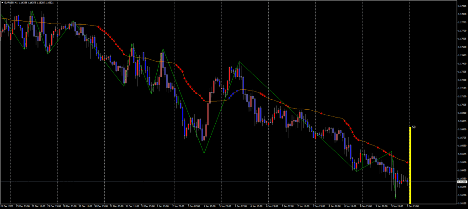Click the last red marker on moving average
Screen dimensions: 468x209
pyautogui.click(x=407, y=162)
